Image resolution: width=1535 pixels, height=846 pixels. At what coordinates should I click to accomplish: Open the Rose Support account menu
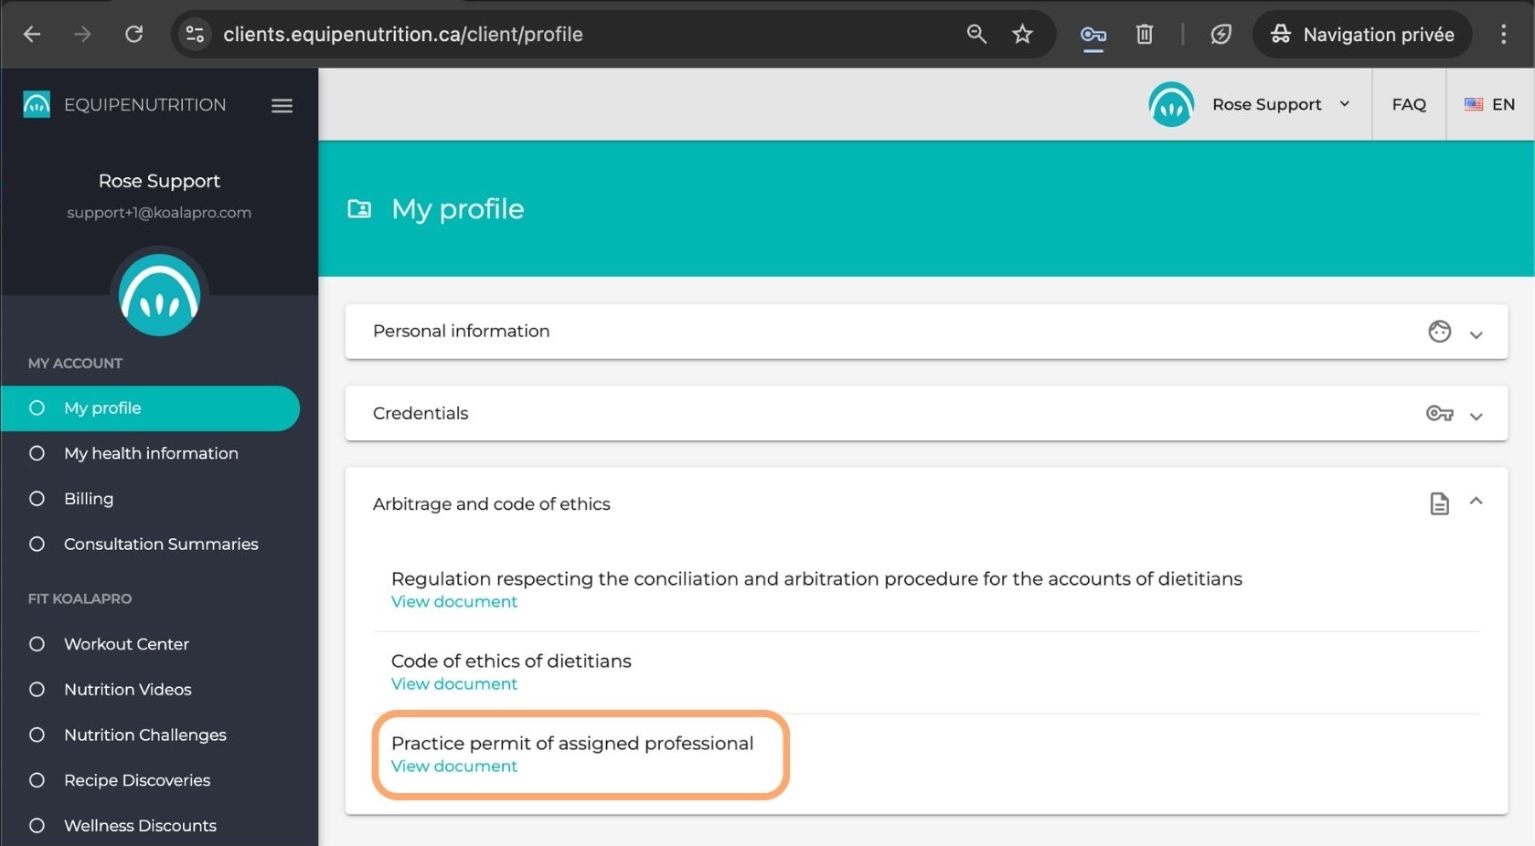(x=1344, y=104)
